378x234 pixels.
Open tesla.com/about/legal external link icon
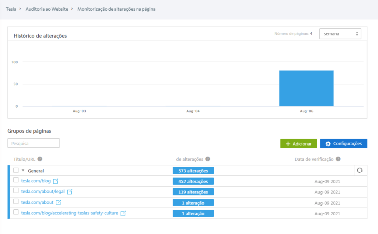(70, 192)
